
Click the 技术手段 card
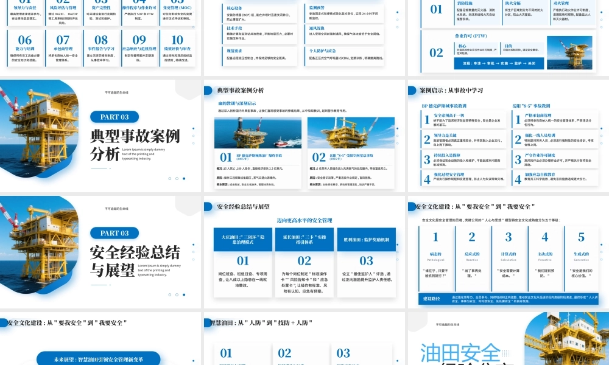261,33
